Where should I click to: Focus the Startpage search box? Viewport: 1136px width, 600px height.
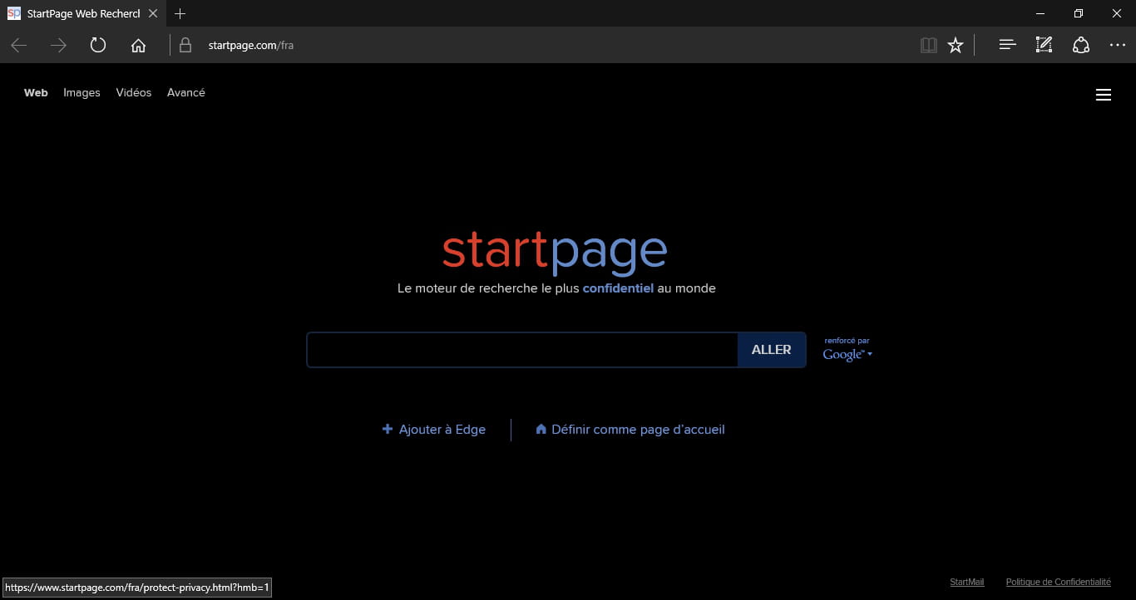(522, 350)
